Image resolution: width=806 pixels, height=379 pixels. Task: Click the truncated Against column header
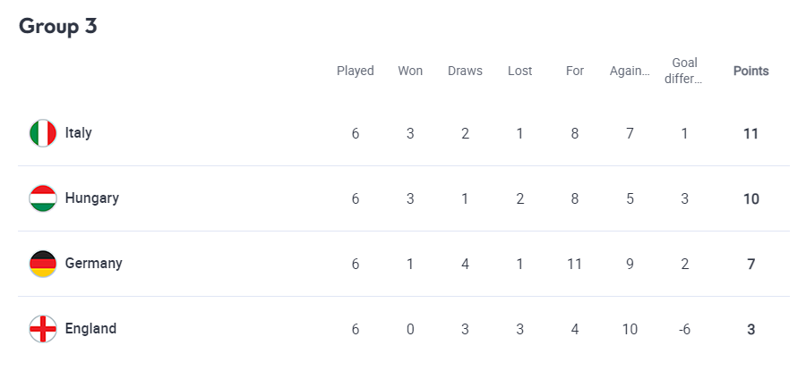[630, 71]
